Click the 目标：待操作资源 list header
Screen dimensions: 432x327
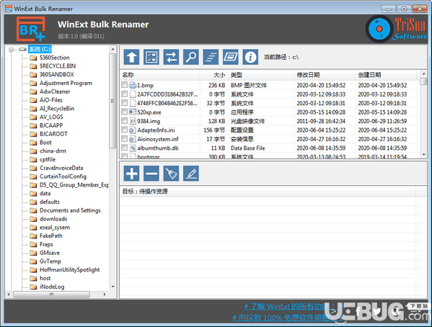pos(268,192)
